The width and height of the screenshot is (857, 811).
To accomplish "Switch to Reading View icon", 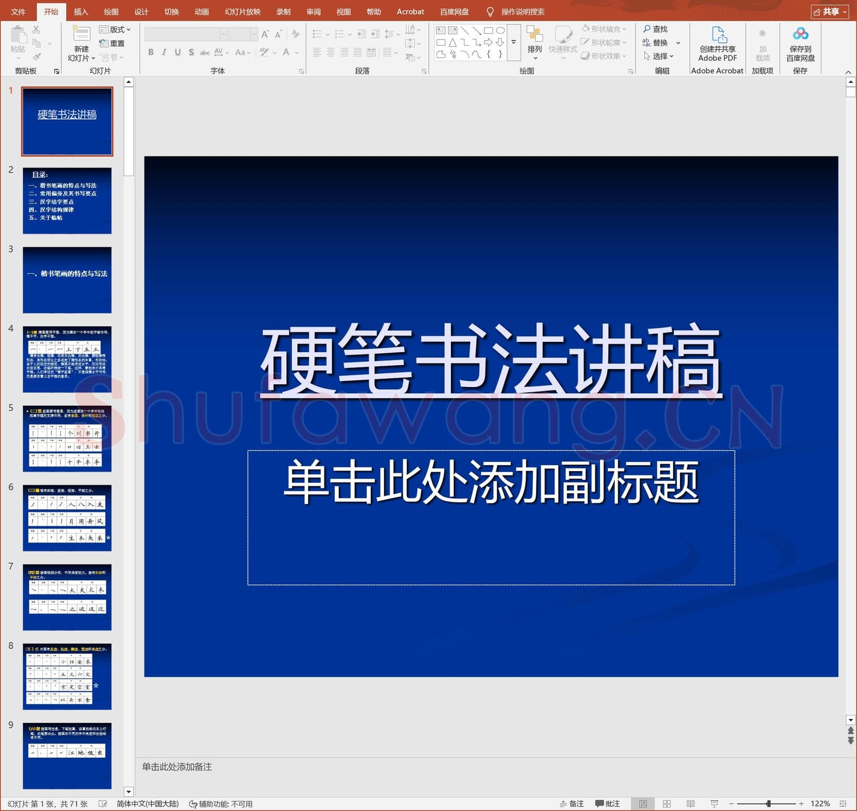I will 690,804.
